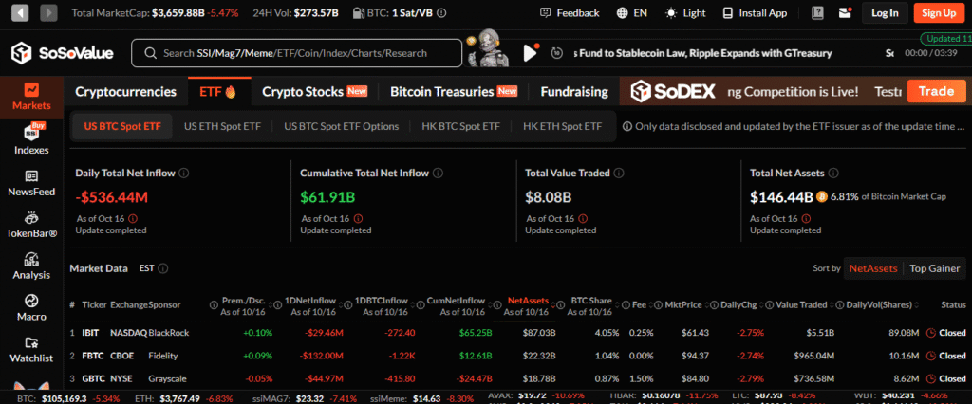Sort table by NetAssets toggle
972x404 pixels.
click(x=872, y=268)
